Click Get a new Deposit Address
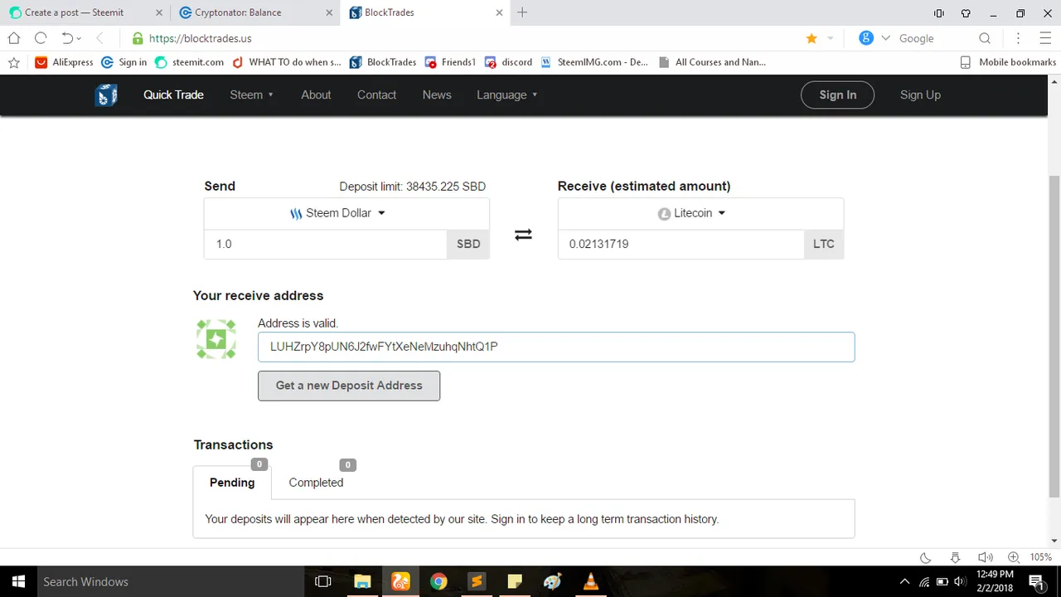 [349, 386]
